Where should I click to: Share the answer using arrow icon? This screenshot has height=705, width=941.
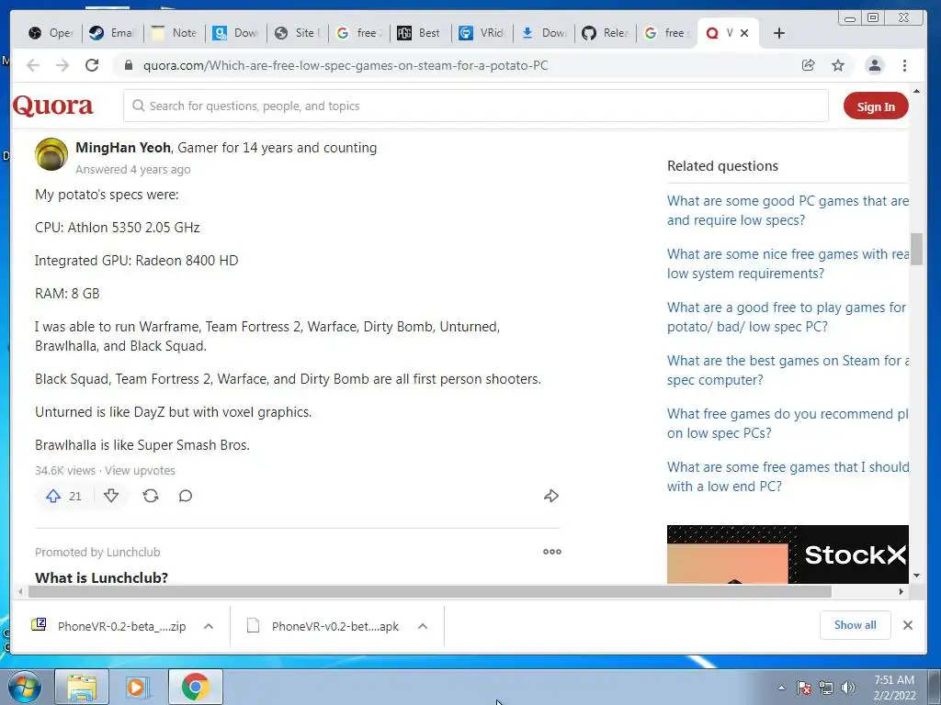(x=551, y=496)
